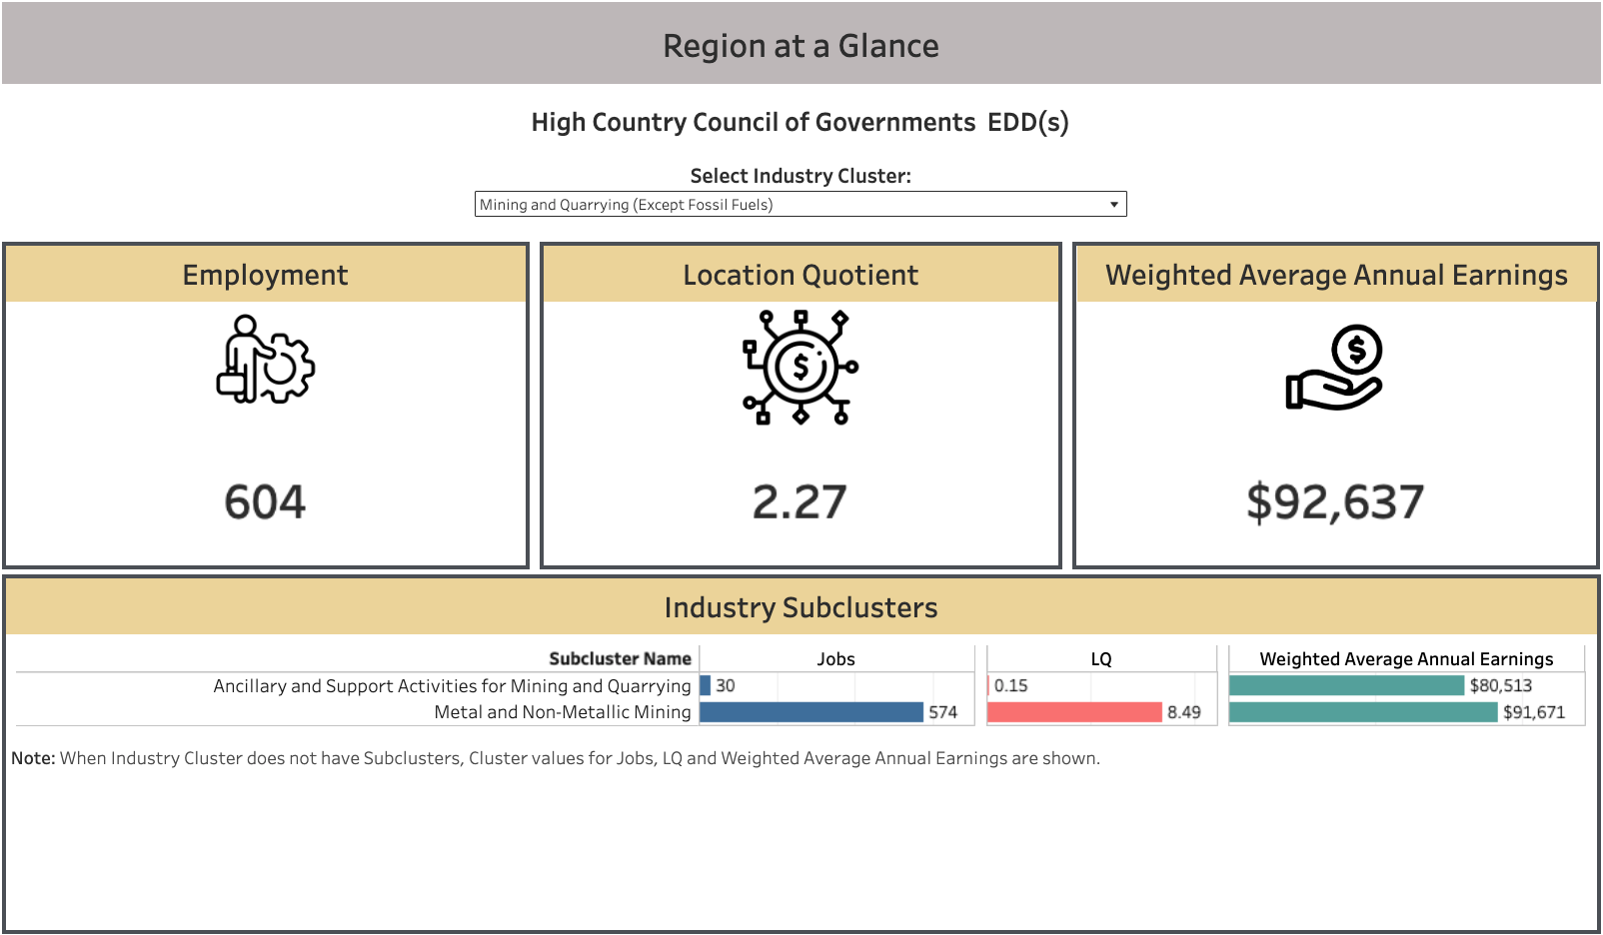Select the Metal and Non-Metallic Mining row label
The height and width of the screenshot is (935, 1603).
pyautogui.click(x=563, y=712)
